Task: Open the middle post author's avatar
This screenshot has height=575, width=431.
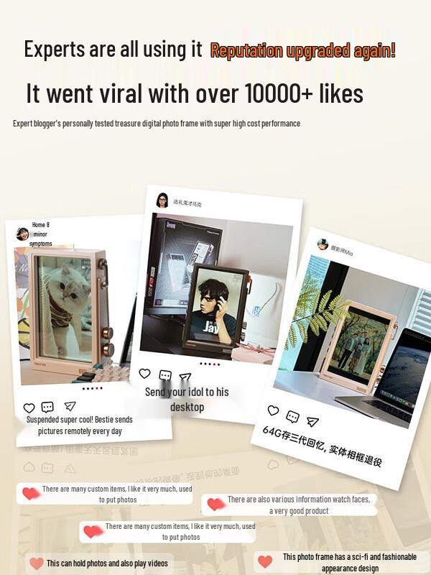Action: [162, 201]
